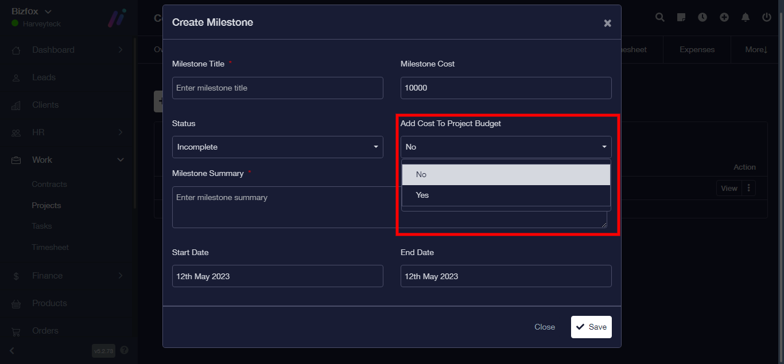The height and width of the screenshot is (364, 784).
Task: Close the Create Milestone dialog with X
Action: tap(607, 24)
